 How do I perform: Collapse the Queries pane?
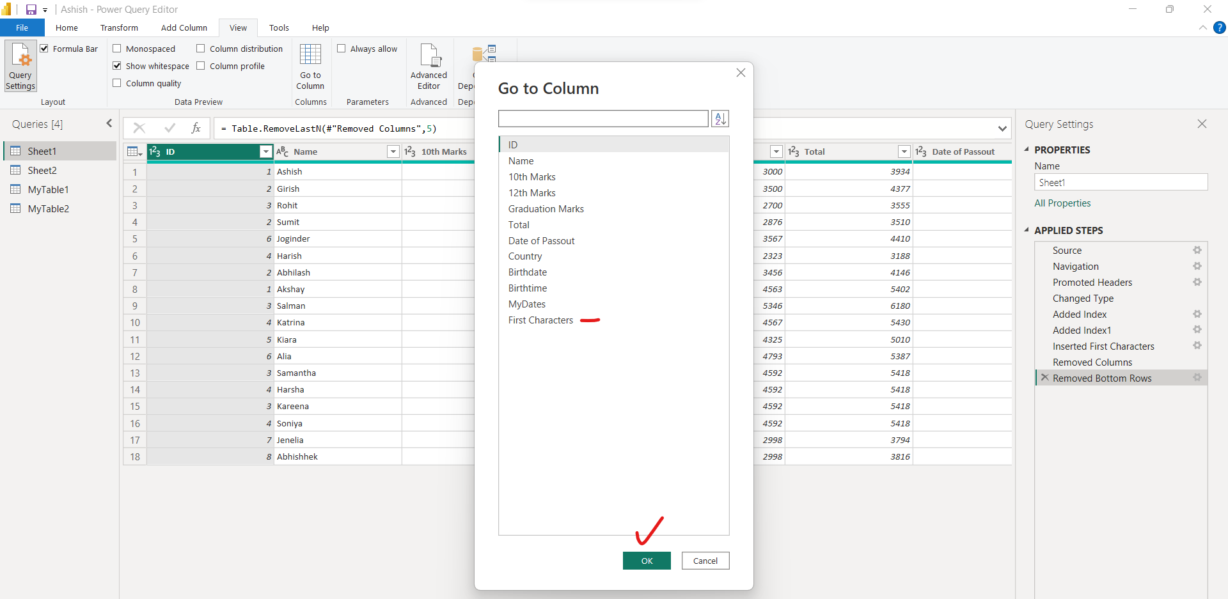pos(109,123)
